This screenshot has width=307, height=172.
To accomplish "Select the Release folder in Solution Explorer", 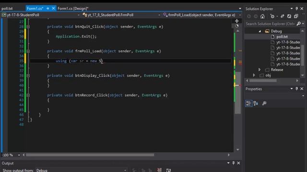I will click(x=277, y=70).
